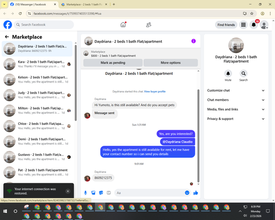Dismiss the internet connection restored toast
275x220 pixels.
coord(68,191)
